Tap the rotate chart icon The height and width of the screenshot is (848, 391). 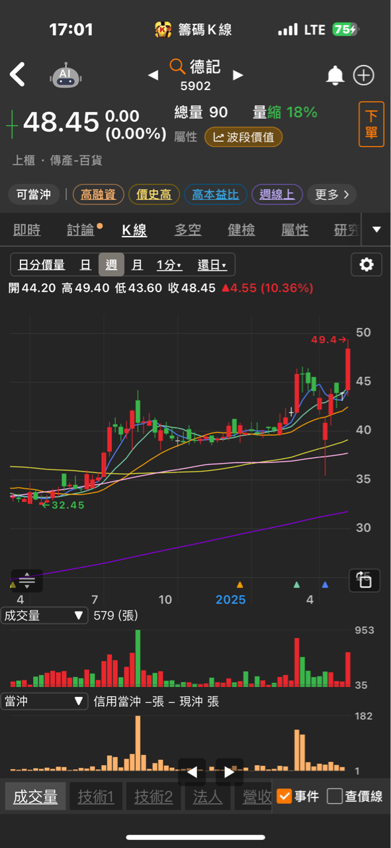(x=364, y=580)
